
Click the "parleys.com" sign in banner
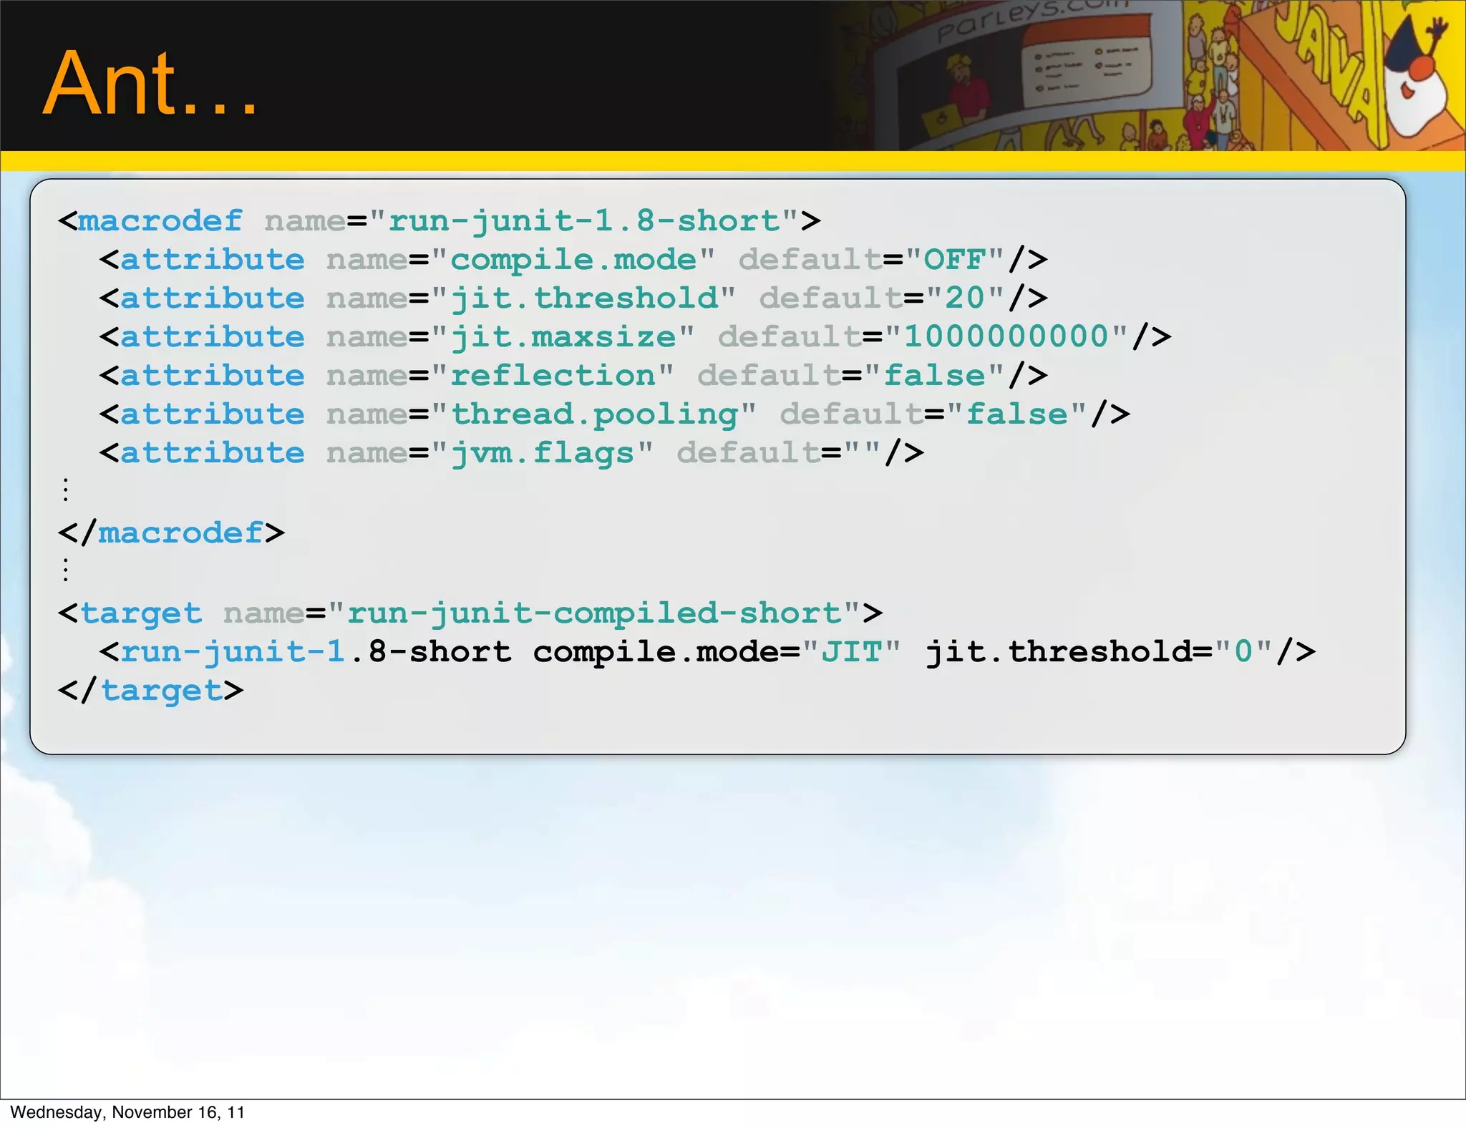1033,20
